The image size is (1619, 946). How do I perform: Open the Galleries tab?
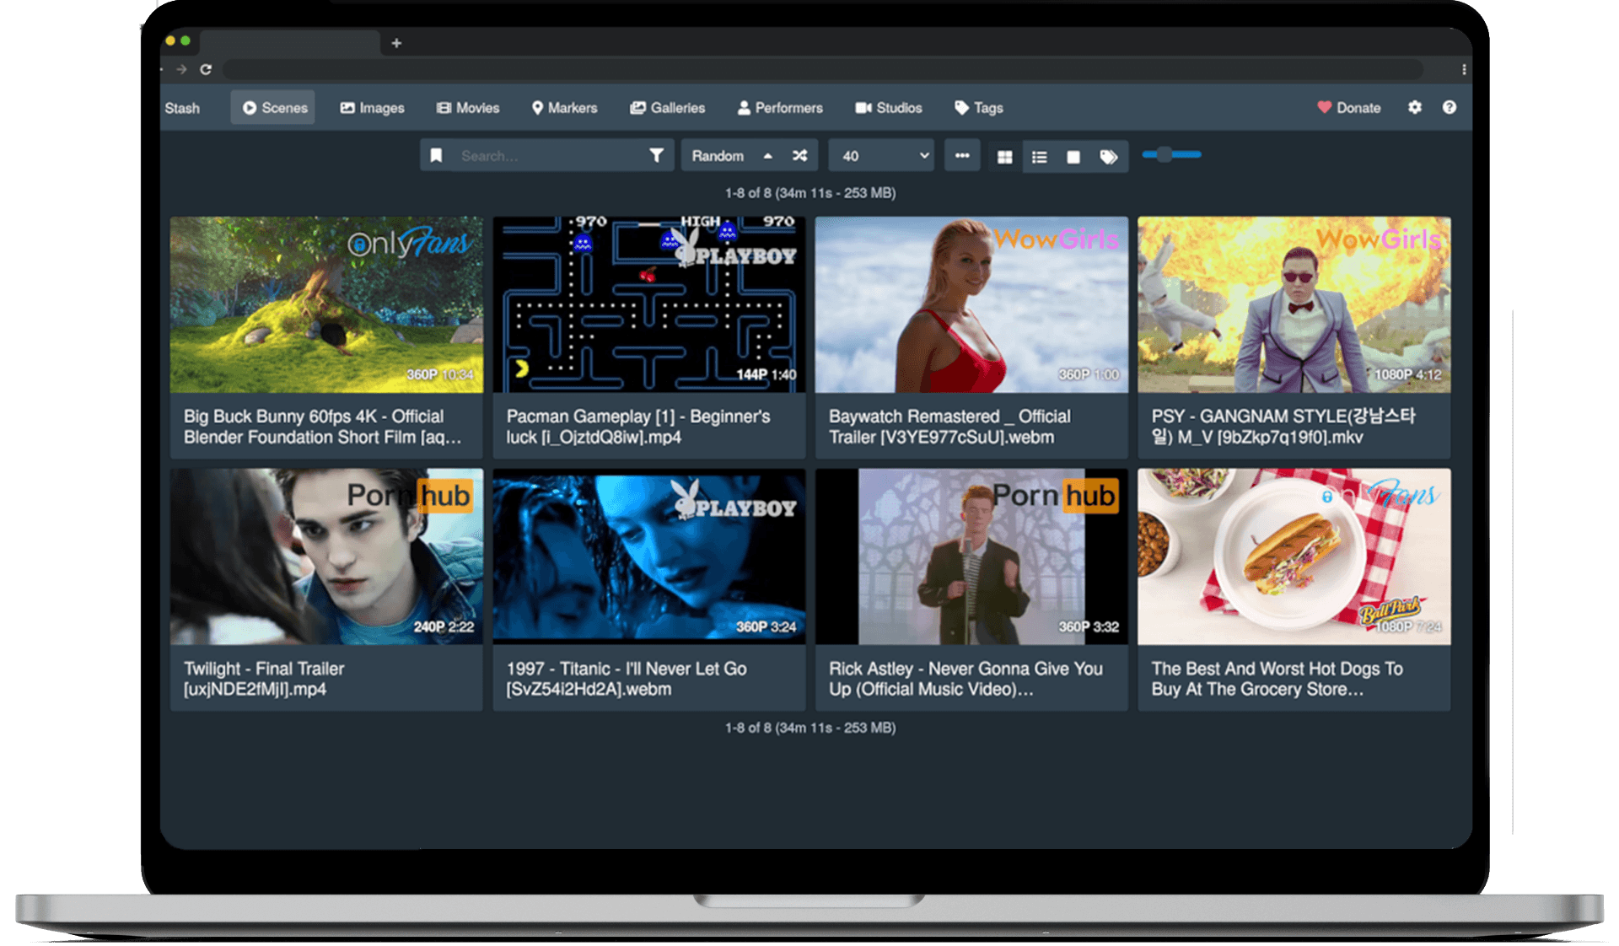[x=667, y=108]
